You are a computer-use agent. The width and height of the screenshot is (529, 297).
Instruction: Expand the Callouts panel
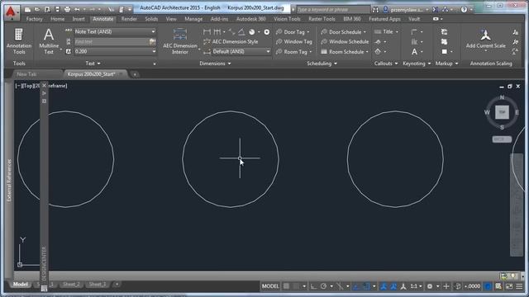(x=386, y=64)
